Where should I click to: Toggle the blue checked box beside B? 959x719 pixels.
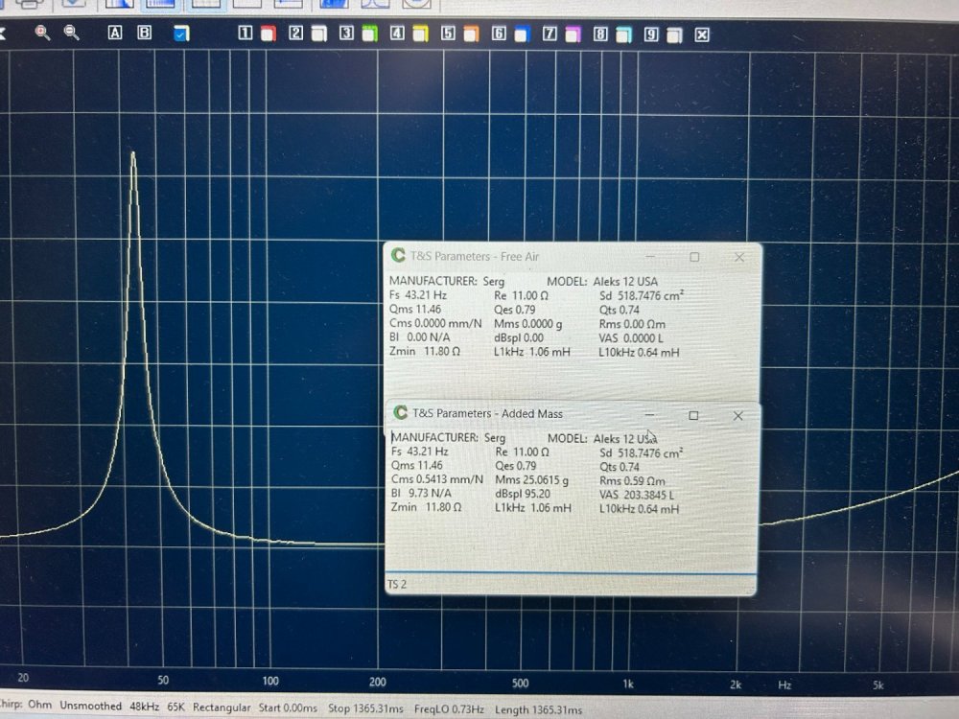pyautogui.click(x=181, y=34)
